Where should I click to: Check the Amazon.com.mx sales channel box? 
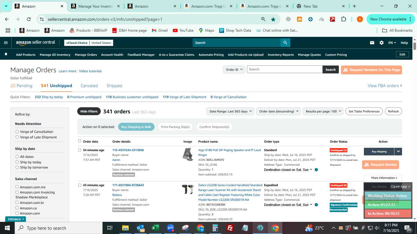(x=17, y=187)
